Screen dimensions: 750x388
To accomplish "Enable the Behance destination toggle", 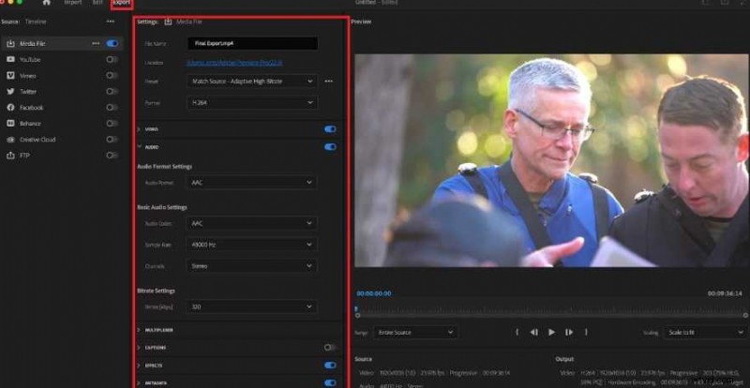I will [112, 124].
